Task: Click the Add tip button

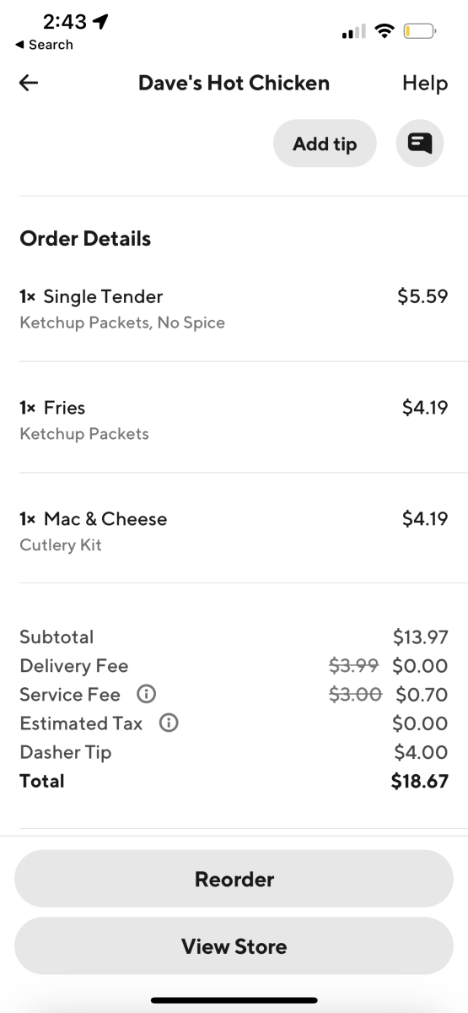Action: (325, 144)
